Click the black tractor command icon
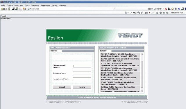This screenshot has width=186, height=109. 169,9
